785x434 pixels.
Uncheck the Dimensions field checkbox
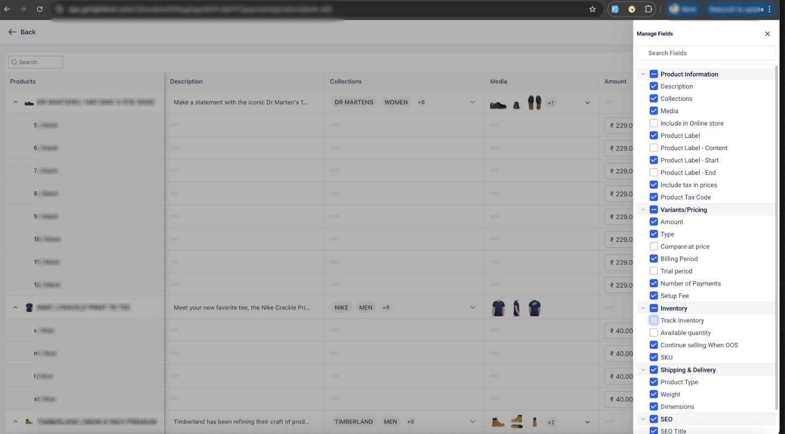pos(653,407)
